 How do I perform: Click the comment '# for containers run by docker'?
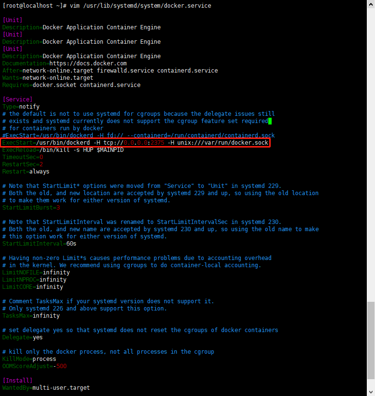(x=53, y=128)
